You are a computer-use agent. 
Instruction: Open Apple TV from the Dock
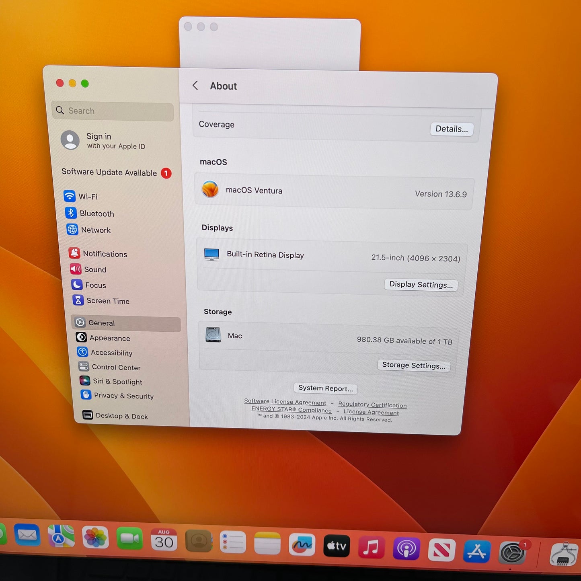point(337,546)
